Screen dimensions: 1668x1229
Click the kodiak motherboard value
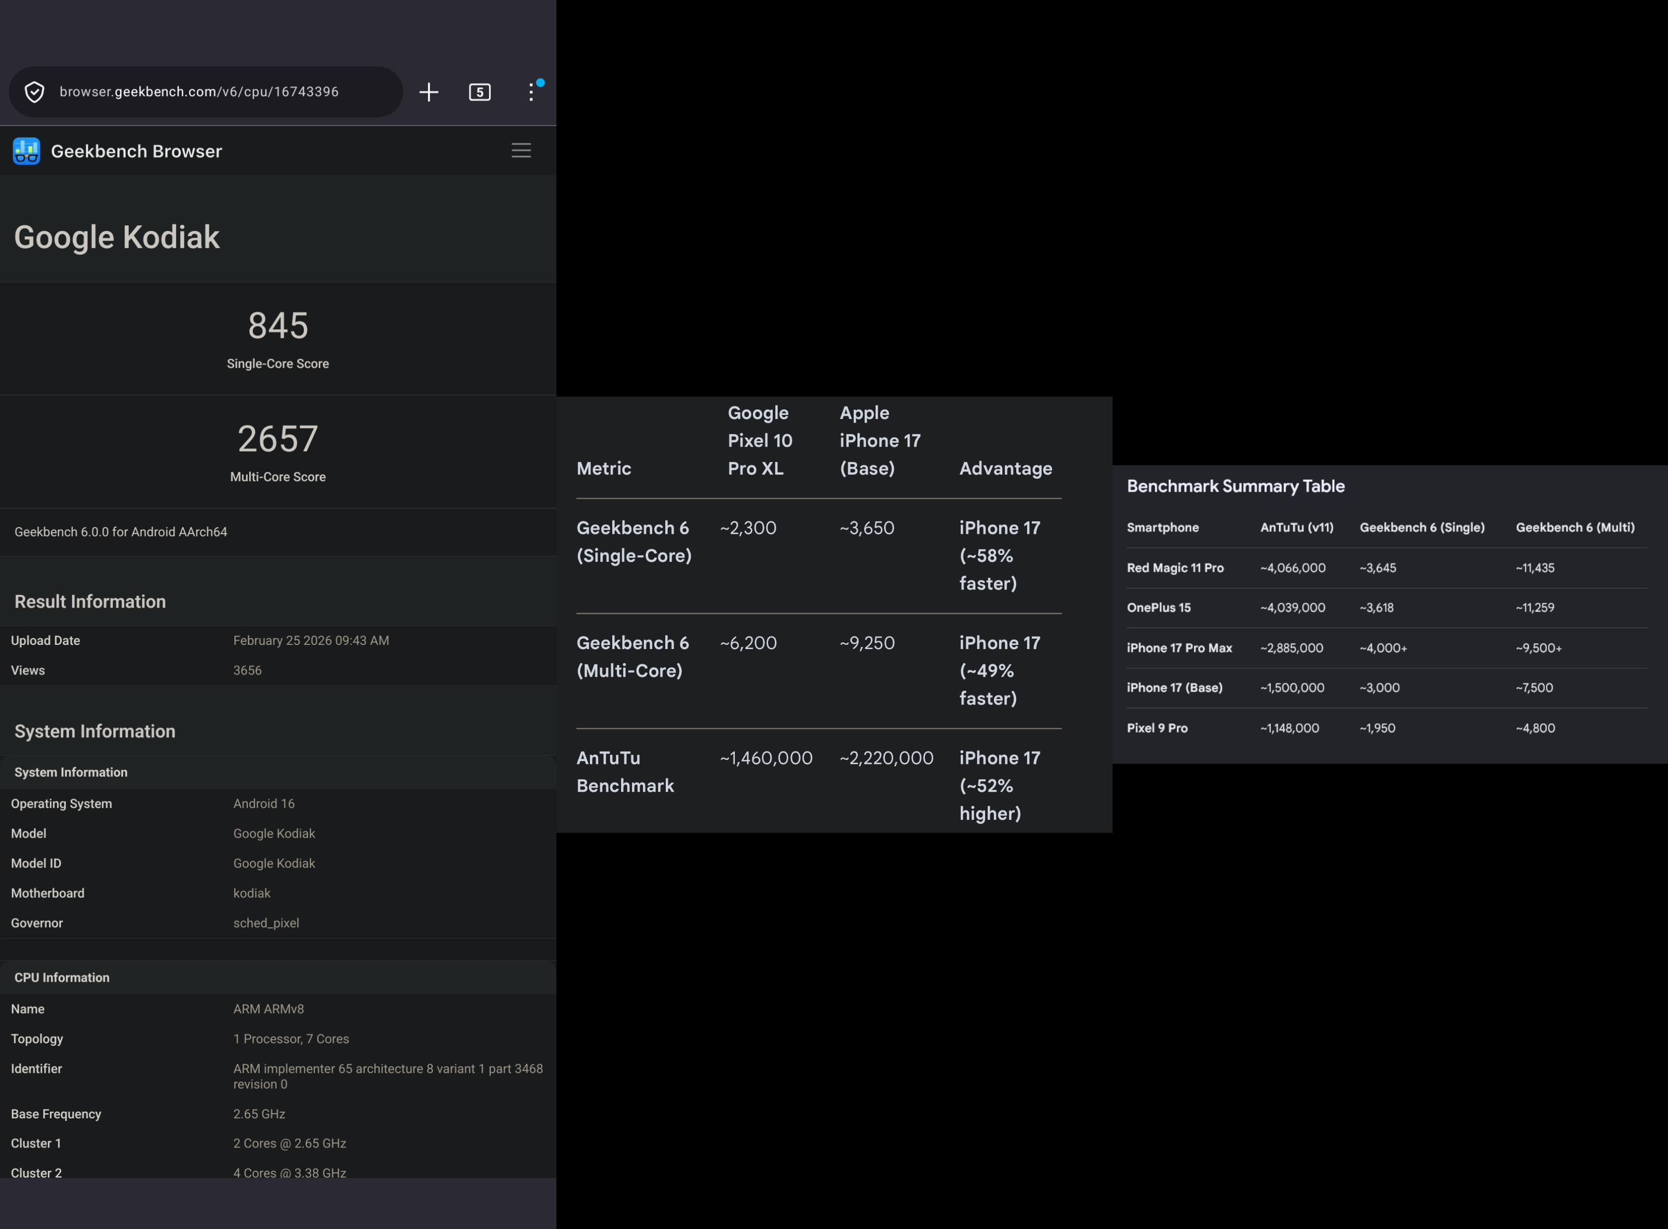point(251,893)
